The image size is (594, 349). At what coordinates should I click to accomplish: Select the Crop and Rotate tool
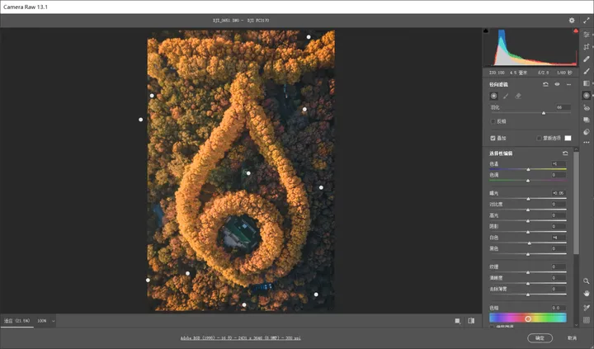coord(587,46)
